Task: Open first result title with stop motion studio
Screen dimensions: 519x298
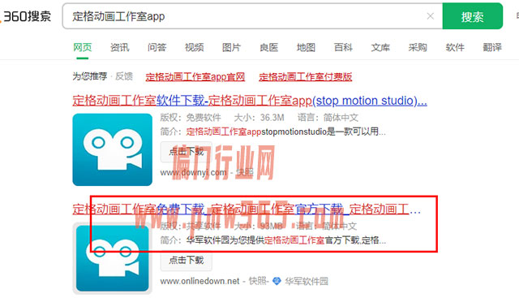Action: pyautogui.click(x=250, y=101)
